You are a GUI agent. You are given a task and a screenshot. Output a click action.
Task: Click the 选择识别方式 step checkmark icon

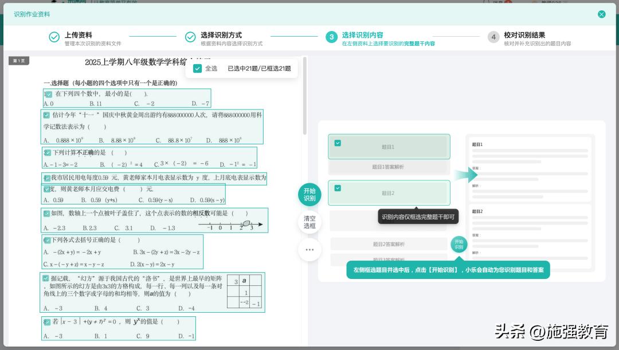(190, 37)
